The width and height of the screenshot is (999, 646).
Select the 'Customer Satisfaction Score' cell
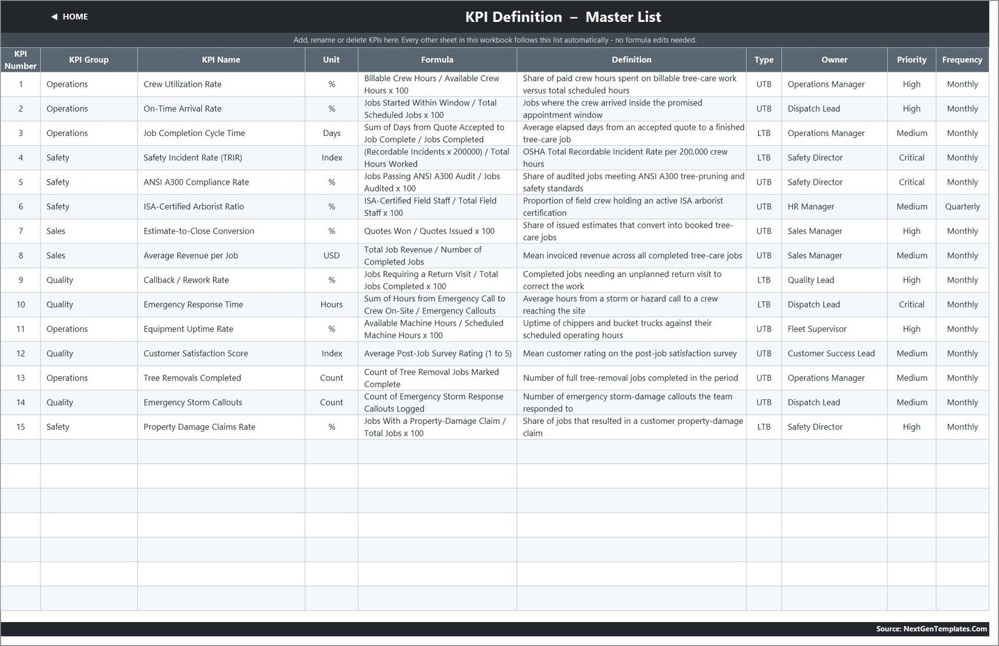221,354
